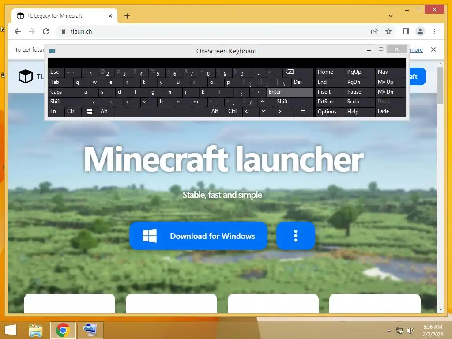Click the Chrome taskbar icon

point(63,330)
